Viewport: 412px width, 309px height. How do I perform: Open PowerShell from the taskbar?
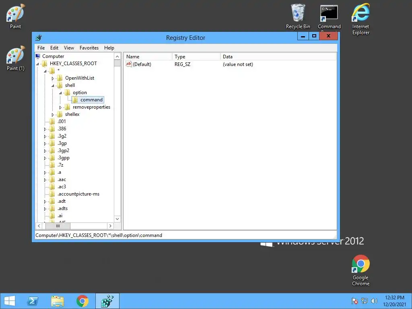tap(33, 301)
